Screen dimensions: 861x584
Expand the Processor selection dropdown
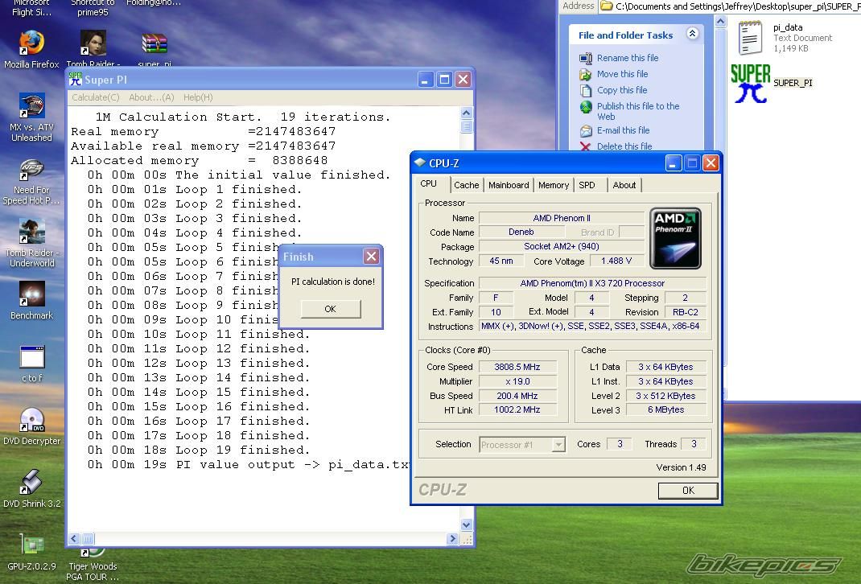558,445
